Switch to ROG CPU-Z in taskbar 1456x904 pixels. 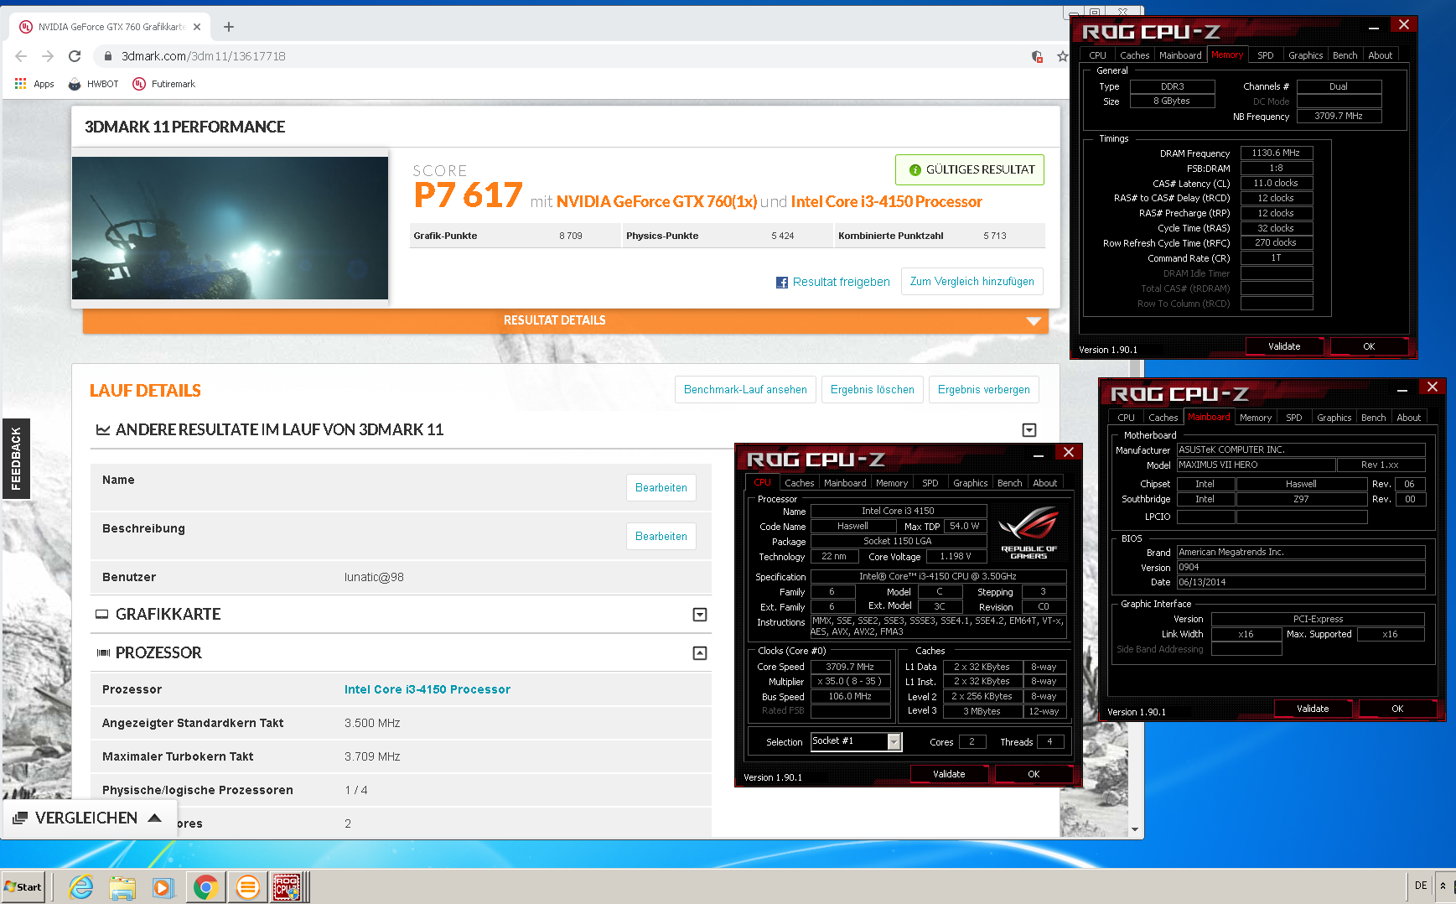point(289,886)
